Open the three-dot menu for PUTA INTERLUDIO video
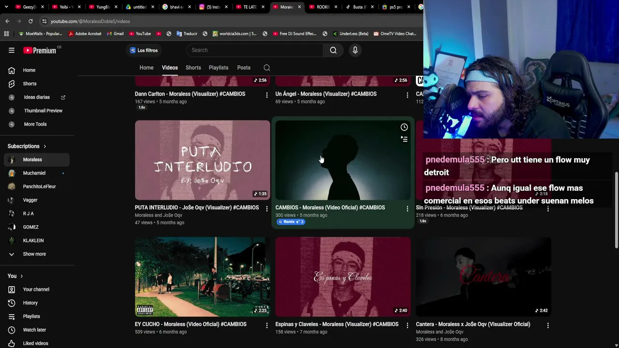Viewport: 619px width, 348px height. click(266, 209)
